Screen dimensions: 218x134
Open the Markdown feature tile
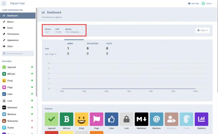point(142,119)
